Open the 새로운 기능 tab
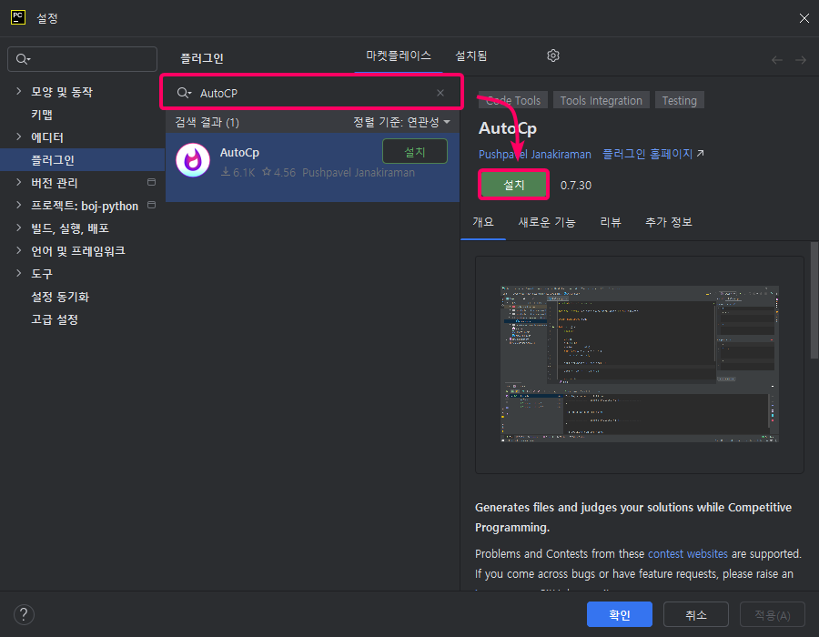819x637 pixels. point(547,222)
